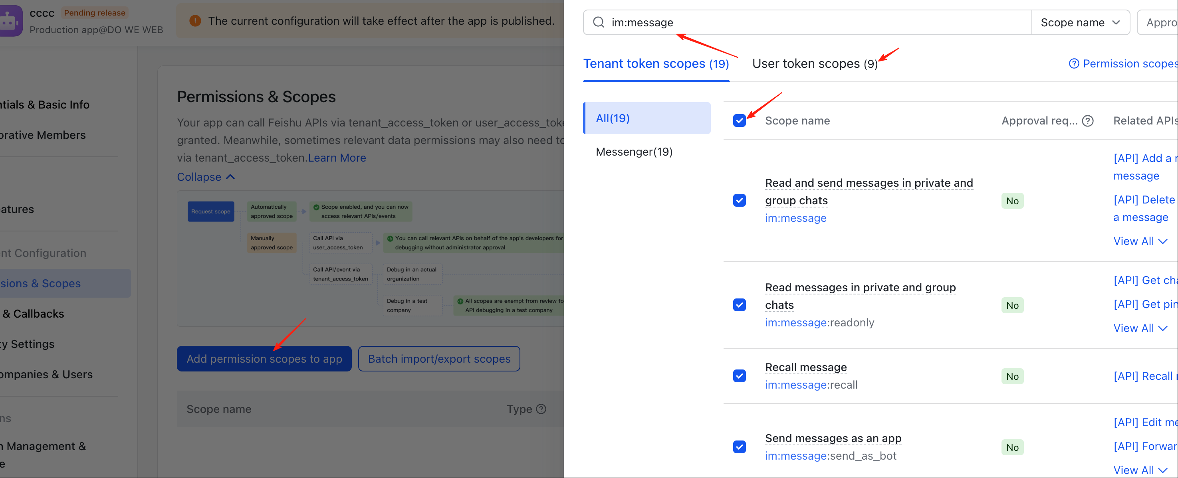This screenshot has width=1178, height=478.
Task: Click the orange warning icon in the publish banner
Action: 195,21
